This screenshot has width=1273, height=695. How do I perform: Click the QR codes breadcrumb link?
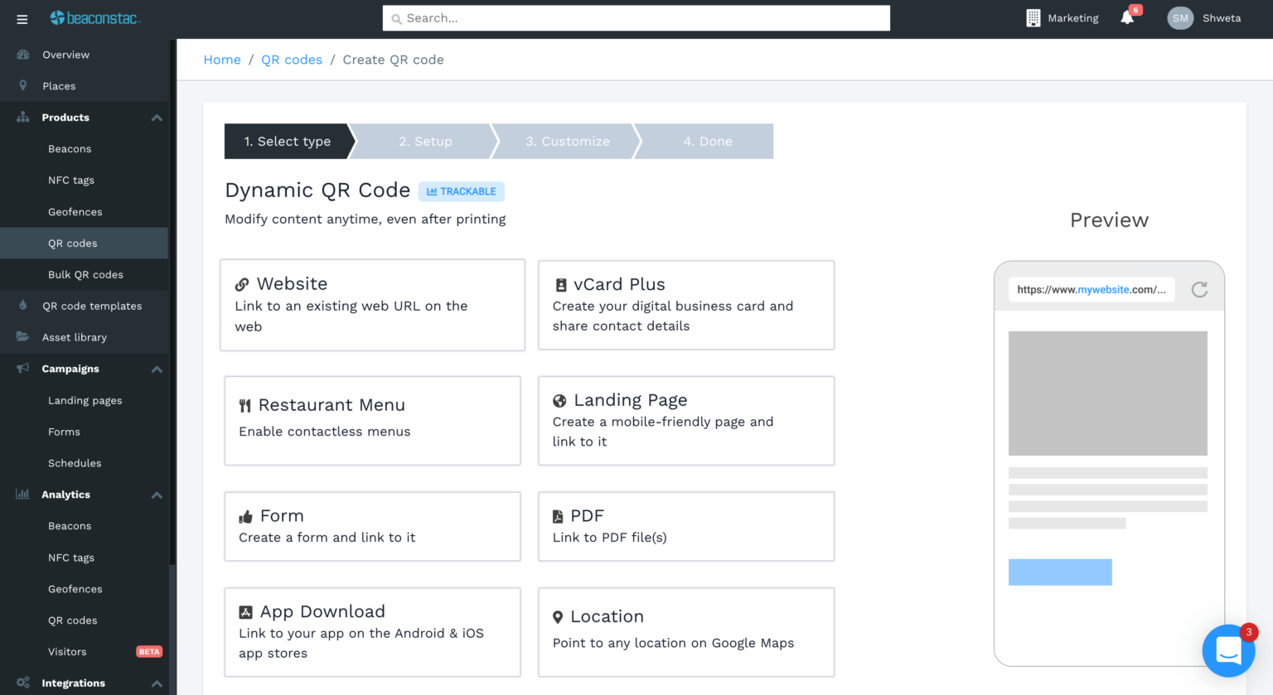click(x=292, y=60)
